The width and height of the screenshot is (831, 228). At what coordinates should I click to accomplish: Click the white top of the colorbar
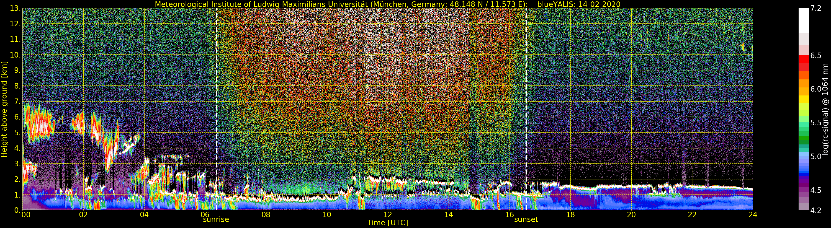(804, 20)
